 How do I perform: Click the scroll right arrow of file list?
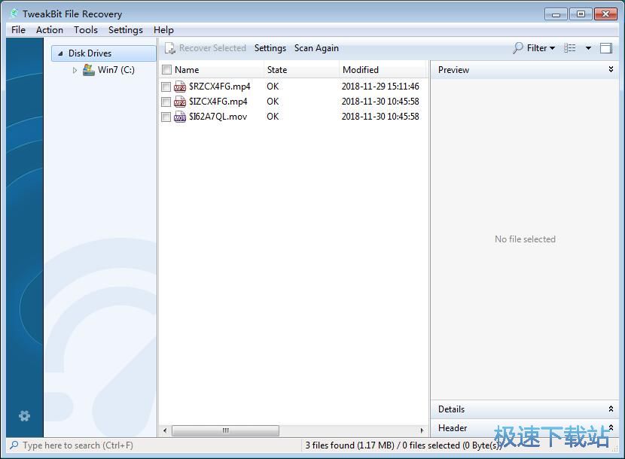point(422,430)
